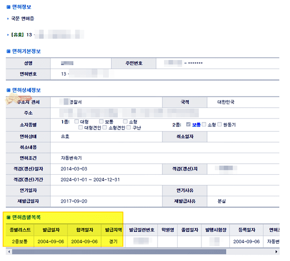The width and height of the screenshot is (290, 261).
Task: Click the 졸업일자 column header
Action: pos(190,230)
